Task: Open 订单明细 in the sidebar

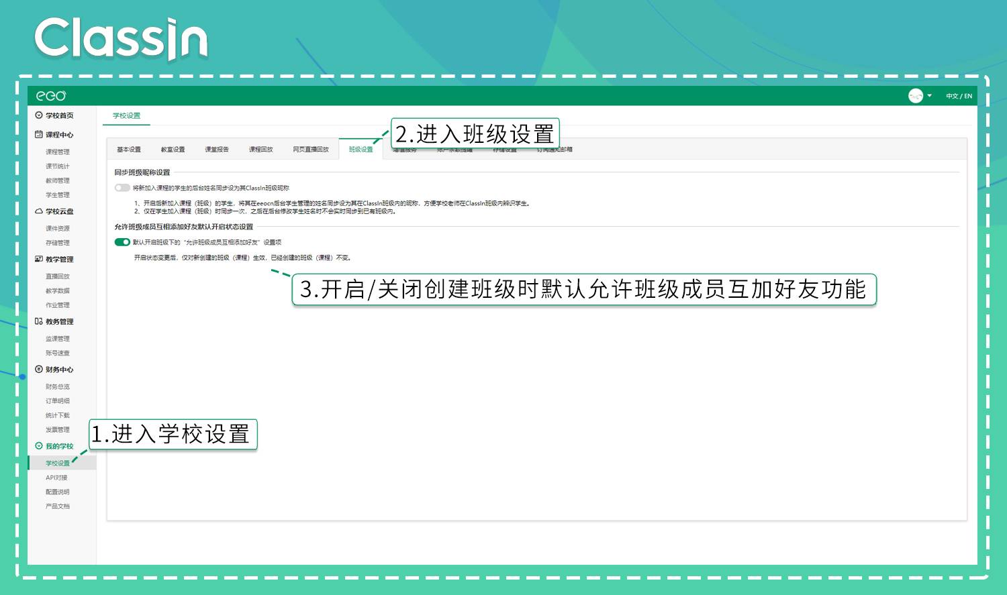Action: (58, 401)
